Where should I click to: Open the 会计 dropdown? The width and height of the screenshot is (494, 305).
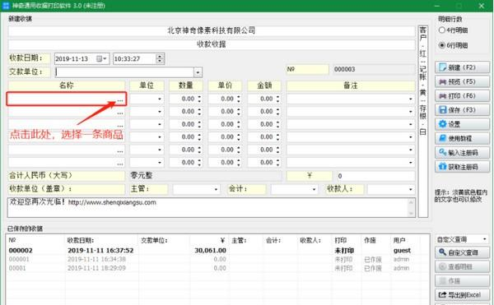click(x=314, y=189)
